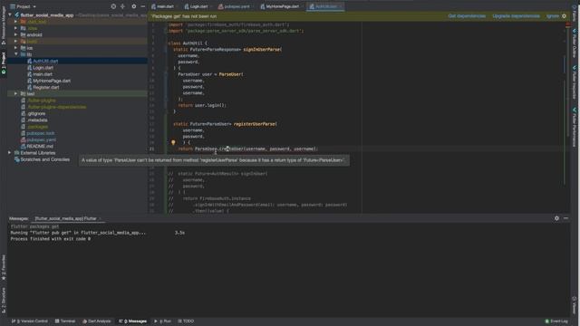The image size is (580, 326).
Task: Open Project panel settings gear
Action: 134,6
